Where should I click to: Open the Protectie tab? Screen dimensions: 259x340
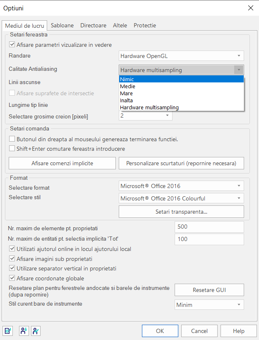coord(145,25)
